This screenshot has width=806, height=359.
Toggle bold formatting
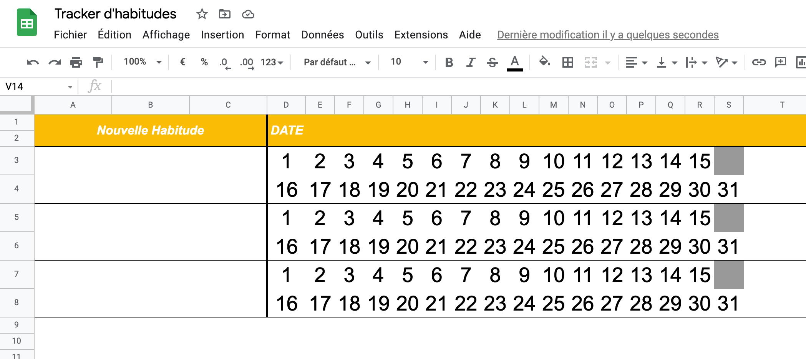(449, 62)
